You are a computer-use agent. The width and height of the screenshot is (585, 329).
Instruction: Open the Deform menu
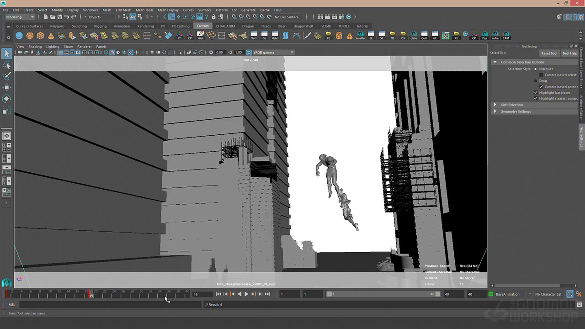222,10
